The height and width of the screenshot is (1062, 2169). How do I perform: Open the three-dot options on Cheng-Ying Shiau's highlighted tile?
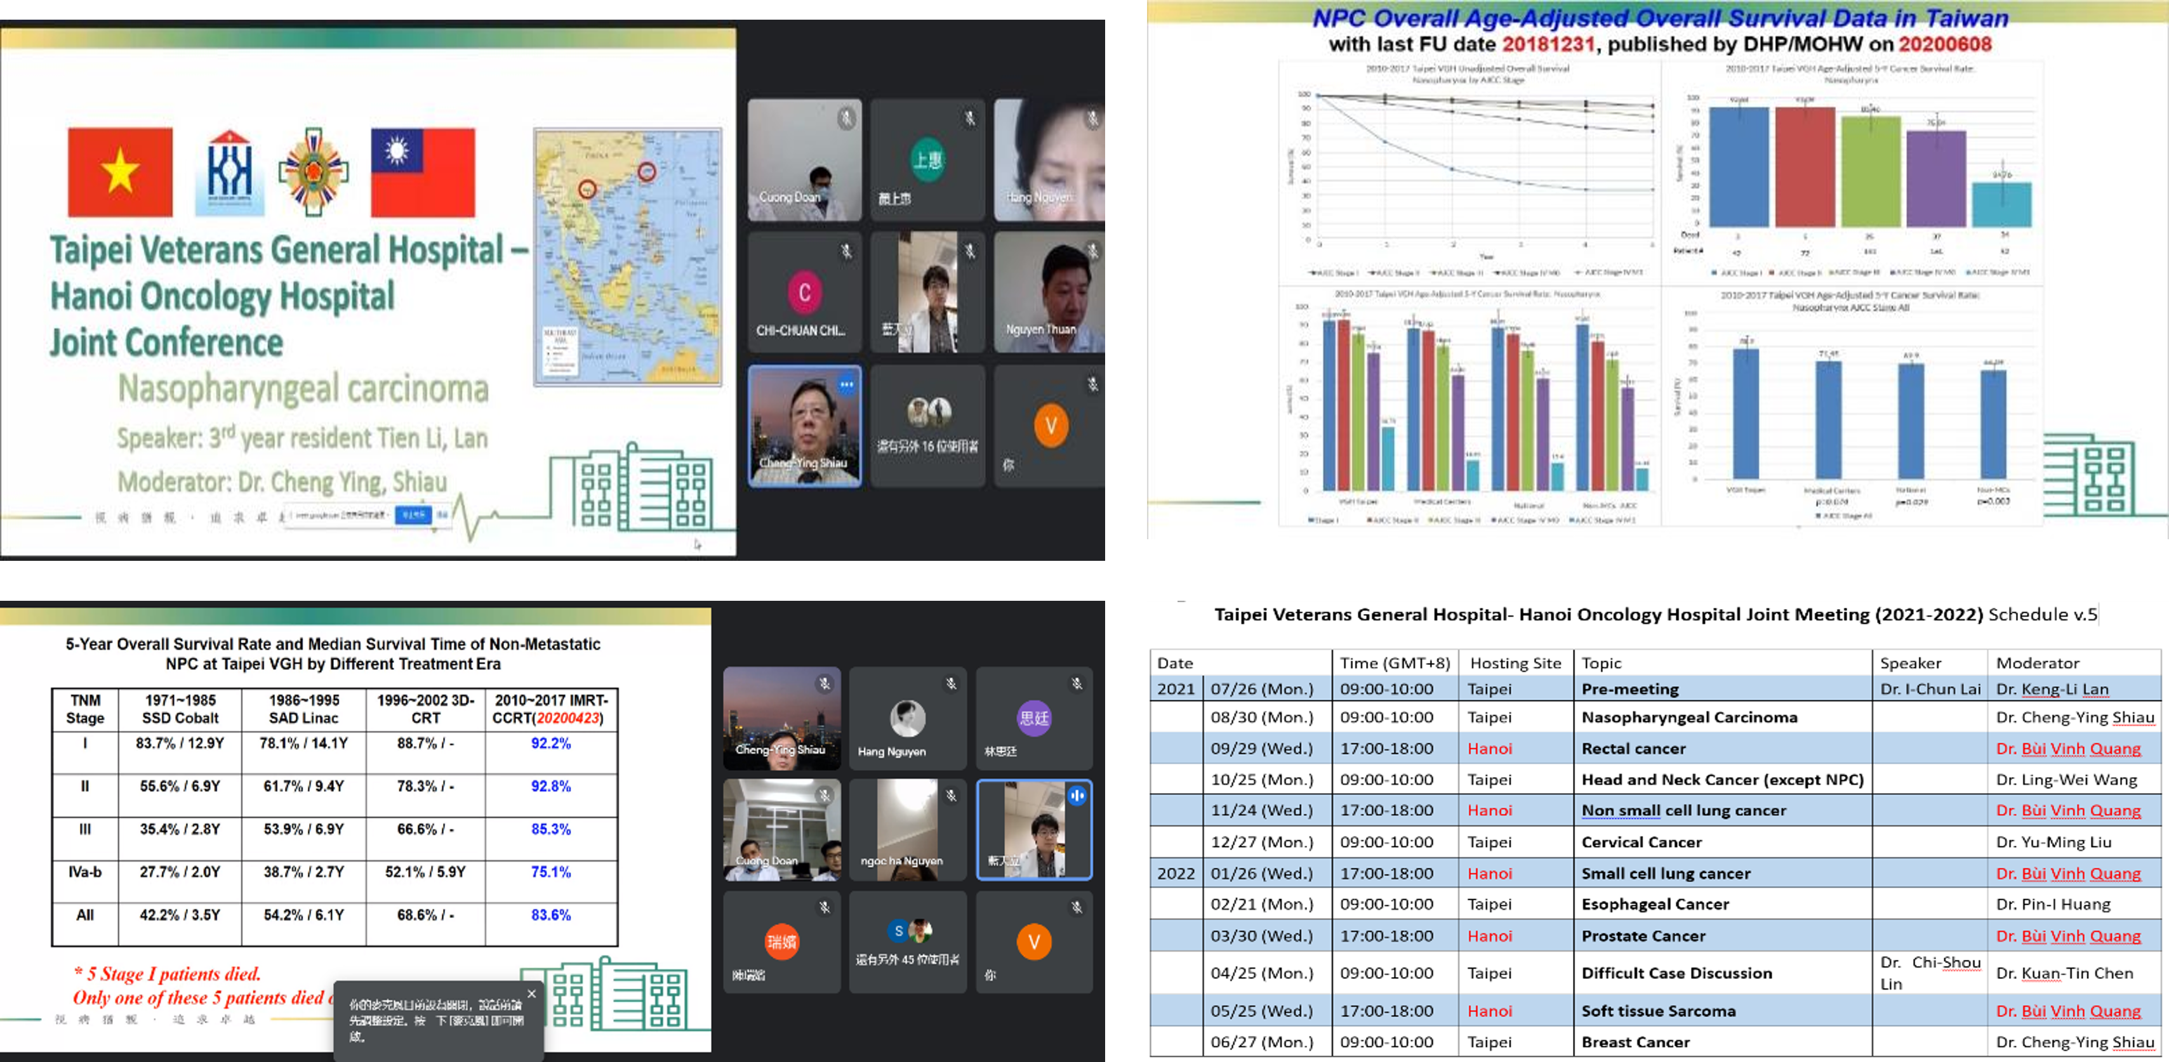846,384
